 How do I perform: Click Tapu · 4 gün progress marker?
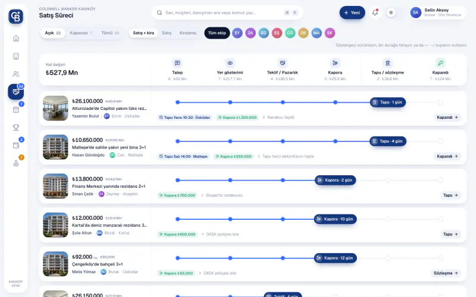point(388,141)
